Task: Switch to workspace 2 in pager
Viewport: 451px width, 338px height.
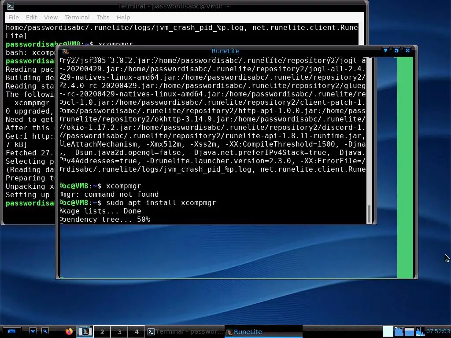Action: 102,331
